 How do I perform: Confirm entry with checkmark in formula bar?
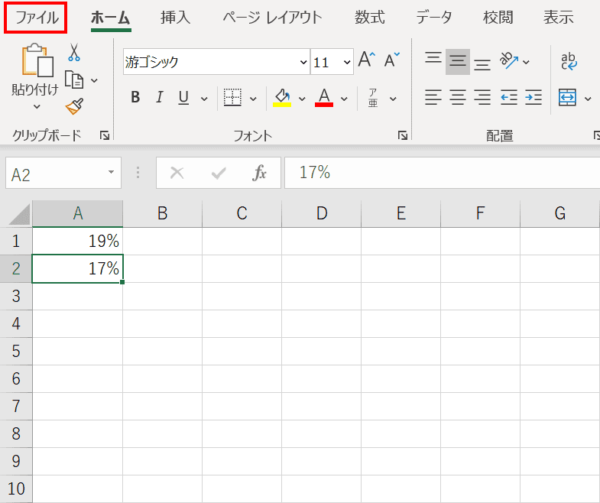[219, 173]
